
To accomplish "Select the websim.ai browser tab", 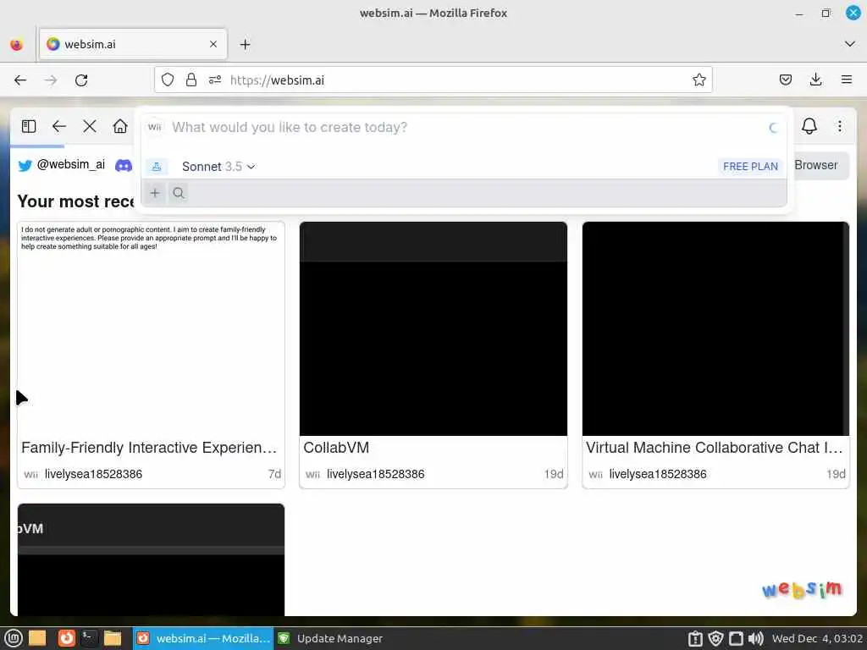I will (x=133, y=44).
